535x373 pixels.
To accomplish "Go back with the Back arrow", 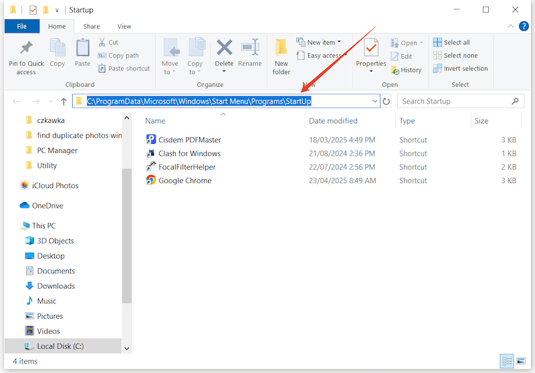I will click(16, 101).
